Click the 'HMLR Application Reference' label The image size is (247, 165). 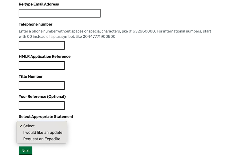click(45, 56)
